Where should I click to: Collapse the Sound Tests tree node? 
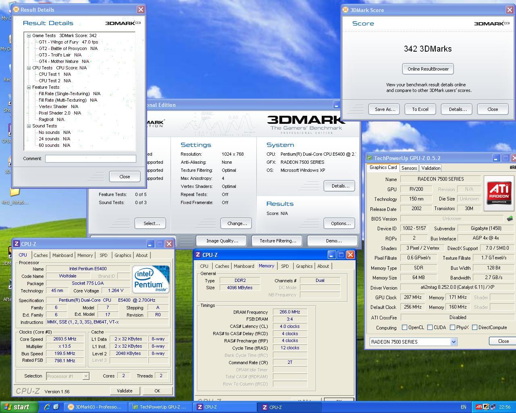(29, 126)
